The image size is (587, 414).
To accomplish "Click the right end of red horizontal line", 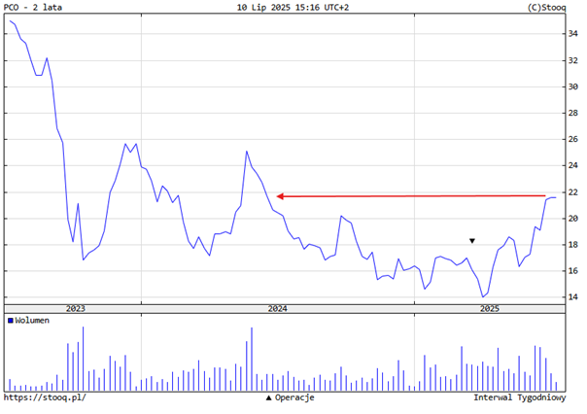I will (x=544, y=195).
